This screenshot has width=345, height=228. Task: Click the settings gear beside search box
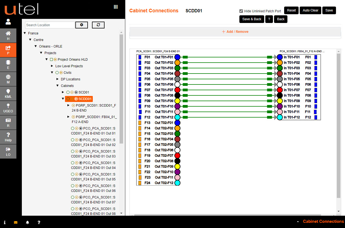click(x=81, y=25)
